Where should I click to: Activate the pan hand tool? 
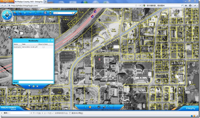click(x=36, y=13)
